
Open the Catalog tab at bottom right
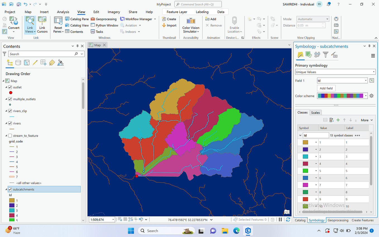[300, 220]
